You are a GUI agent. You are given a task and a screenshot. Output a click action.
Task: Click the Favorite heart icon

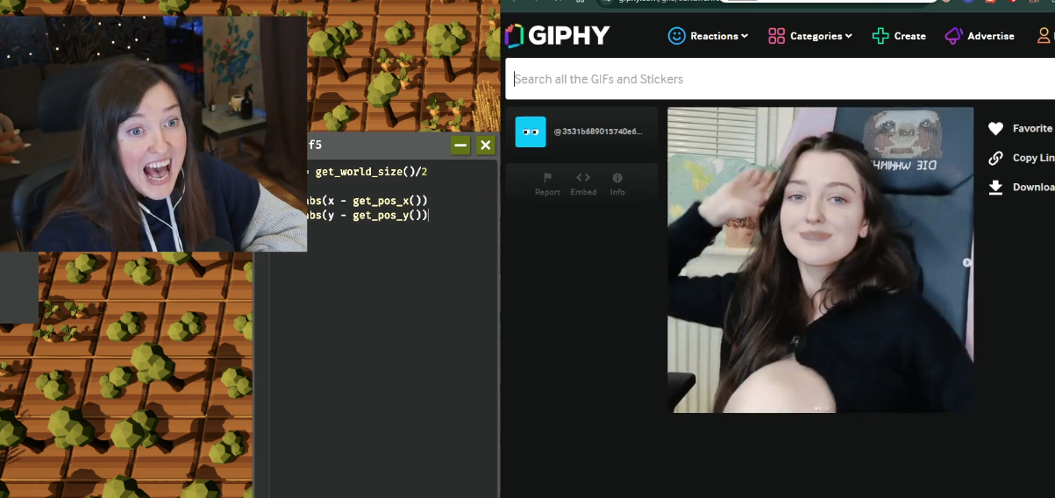(x=995, y=129)
